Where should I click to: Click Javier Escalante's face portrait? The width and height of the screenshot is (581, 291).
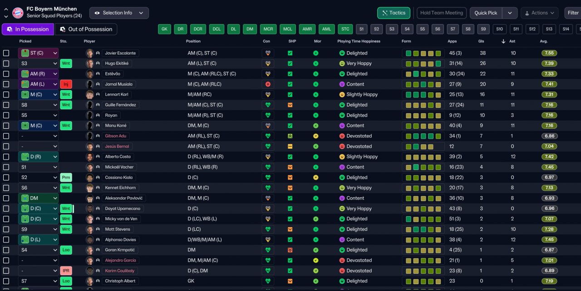point(90,53)
